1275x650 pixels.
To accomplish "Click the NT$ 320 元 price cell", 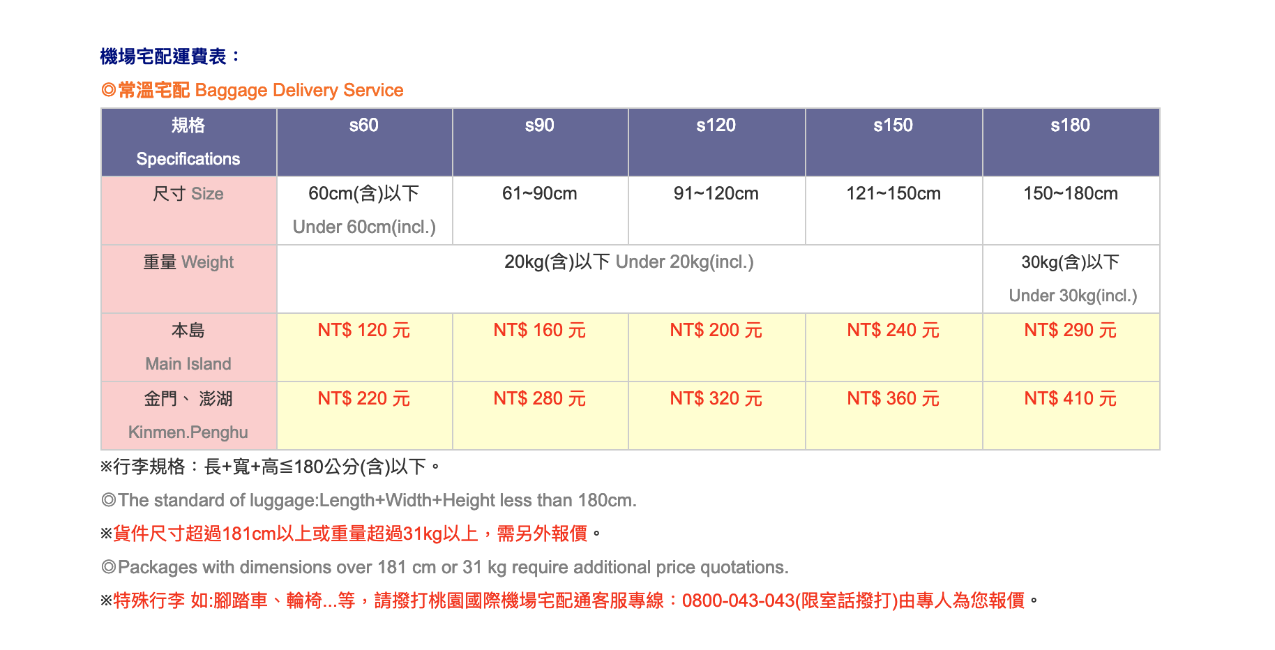I will point(716,416).
